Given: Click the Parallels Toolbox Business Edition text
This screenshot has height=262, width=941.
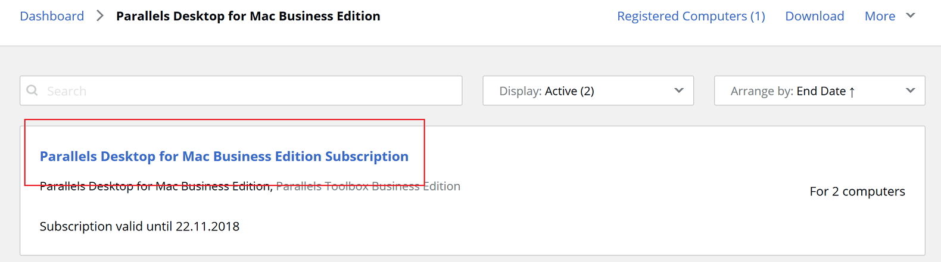Looking at the screenshot, I should 368,186.
